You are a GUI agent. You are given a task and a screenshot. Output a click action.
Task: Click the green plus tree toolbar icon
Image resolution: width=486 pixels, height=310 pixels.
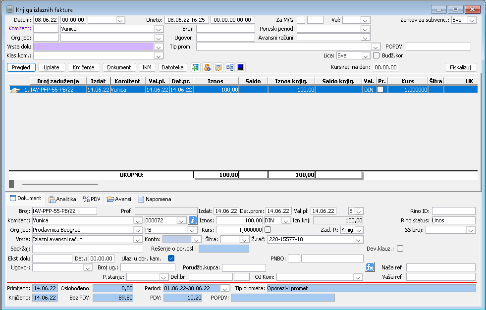coord(196,67)
